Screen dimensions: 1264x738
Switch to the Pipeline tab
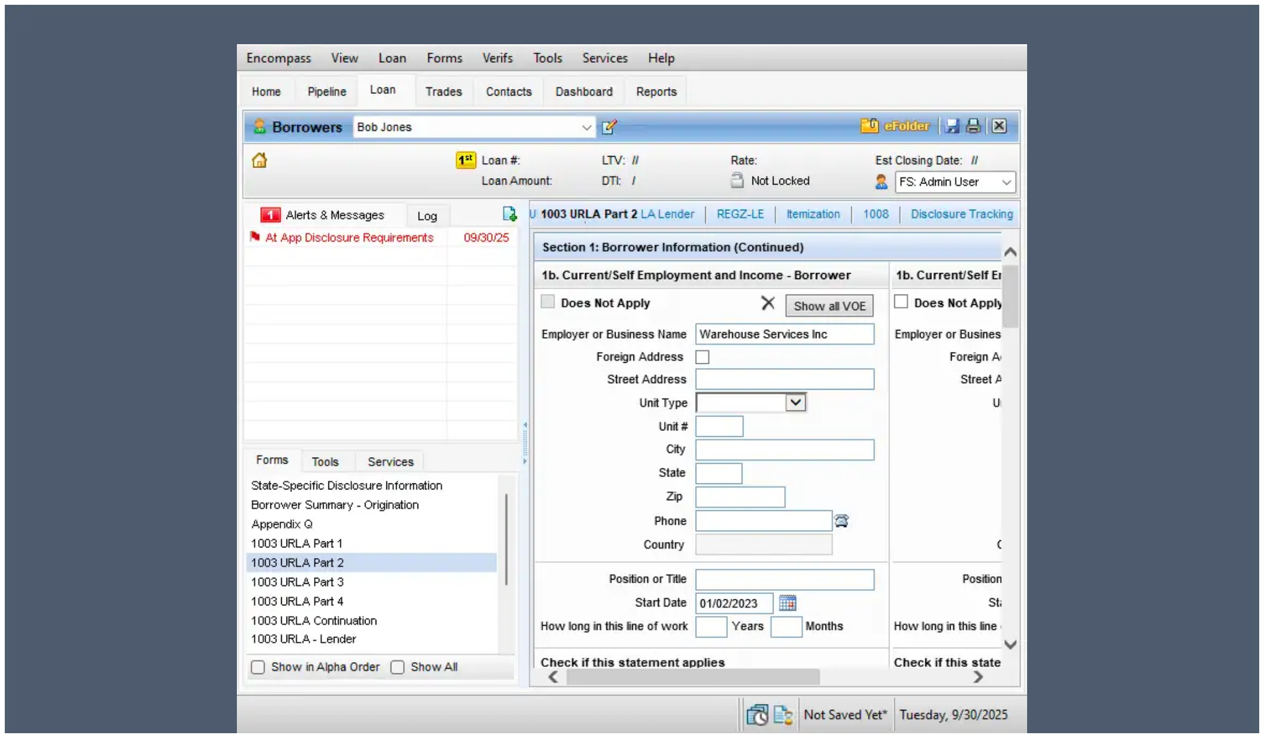click(x=326, y=91)
